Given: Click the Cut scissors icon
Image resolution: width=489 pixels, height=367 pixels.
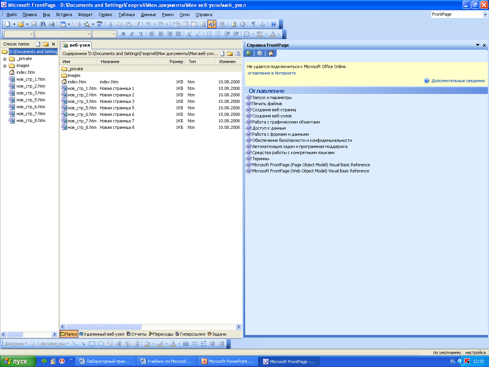Looking at the screenshot, I should 110,24.
